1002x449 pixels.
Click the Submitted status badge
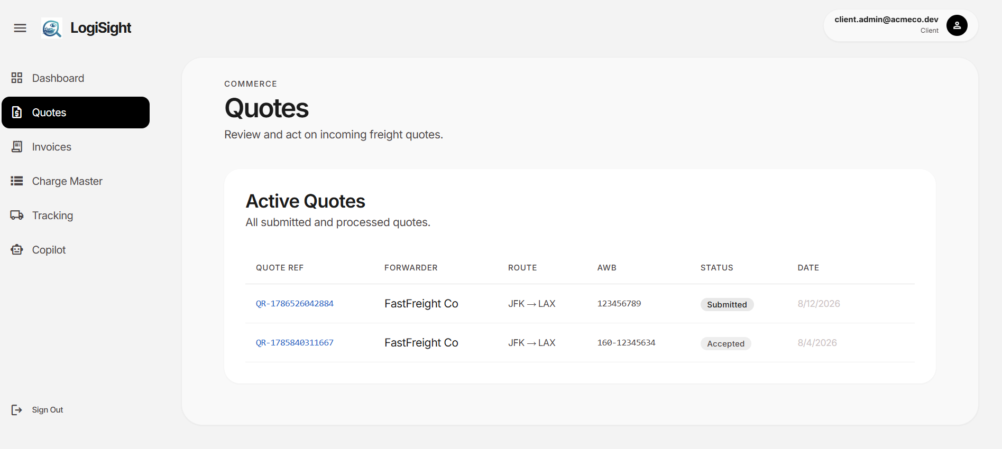click(x=727, y=305)
